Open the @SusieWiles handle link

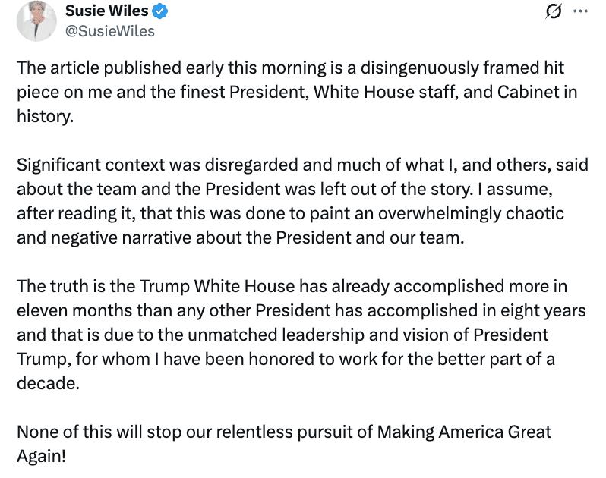(x=110, y=31)
